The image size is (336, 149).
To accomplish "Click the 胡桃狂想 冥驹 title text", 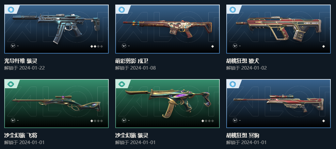I will [243, 136].
